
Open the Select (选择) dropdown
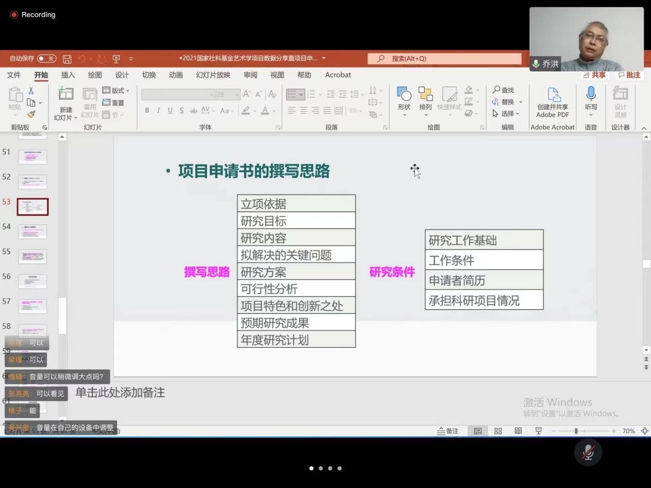tap(506, 114)
